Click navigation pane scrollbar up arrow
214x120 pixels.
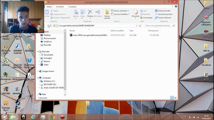(65, 30)
